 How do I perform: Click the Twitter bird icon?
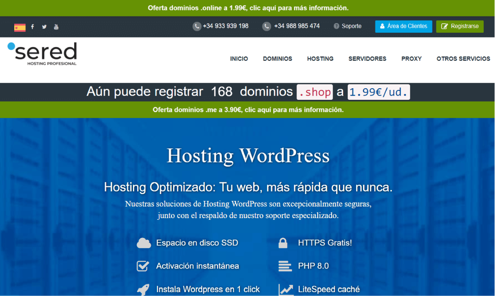44,26
